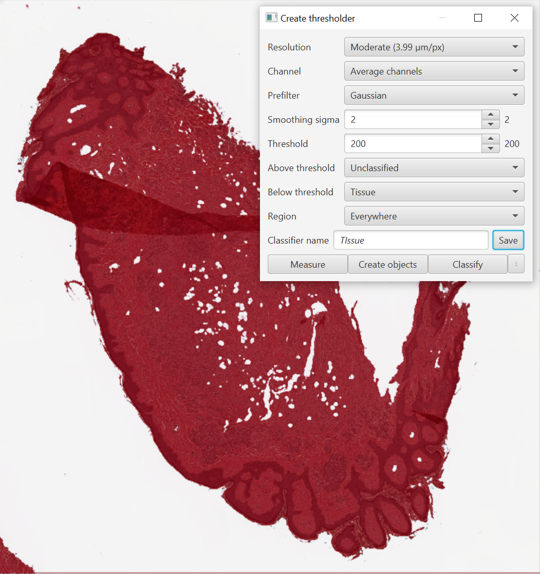Save the classifier
Viewport: 540px width, 574px height.
(x=508, y=240)
